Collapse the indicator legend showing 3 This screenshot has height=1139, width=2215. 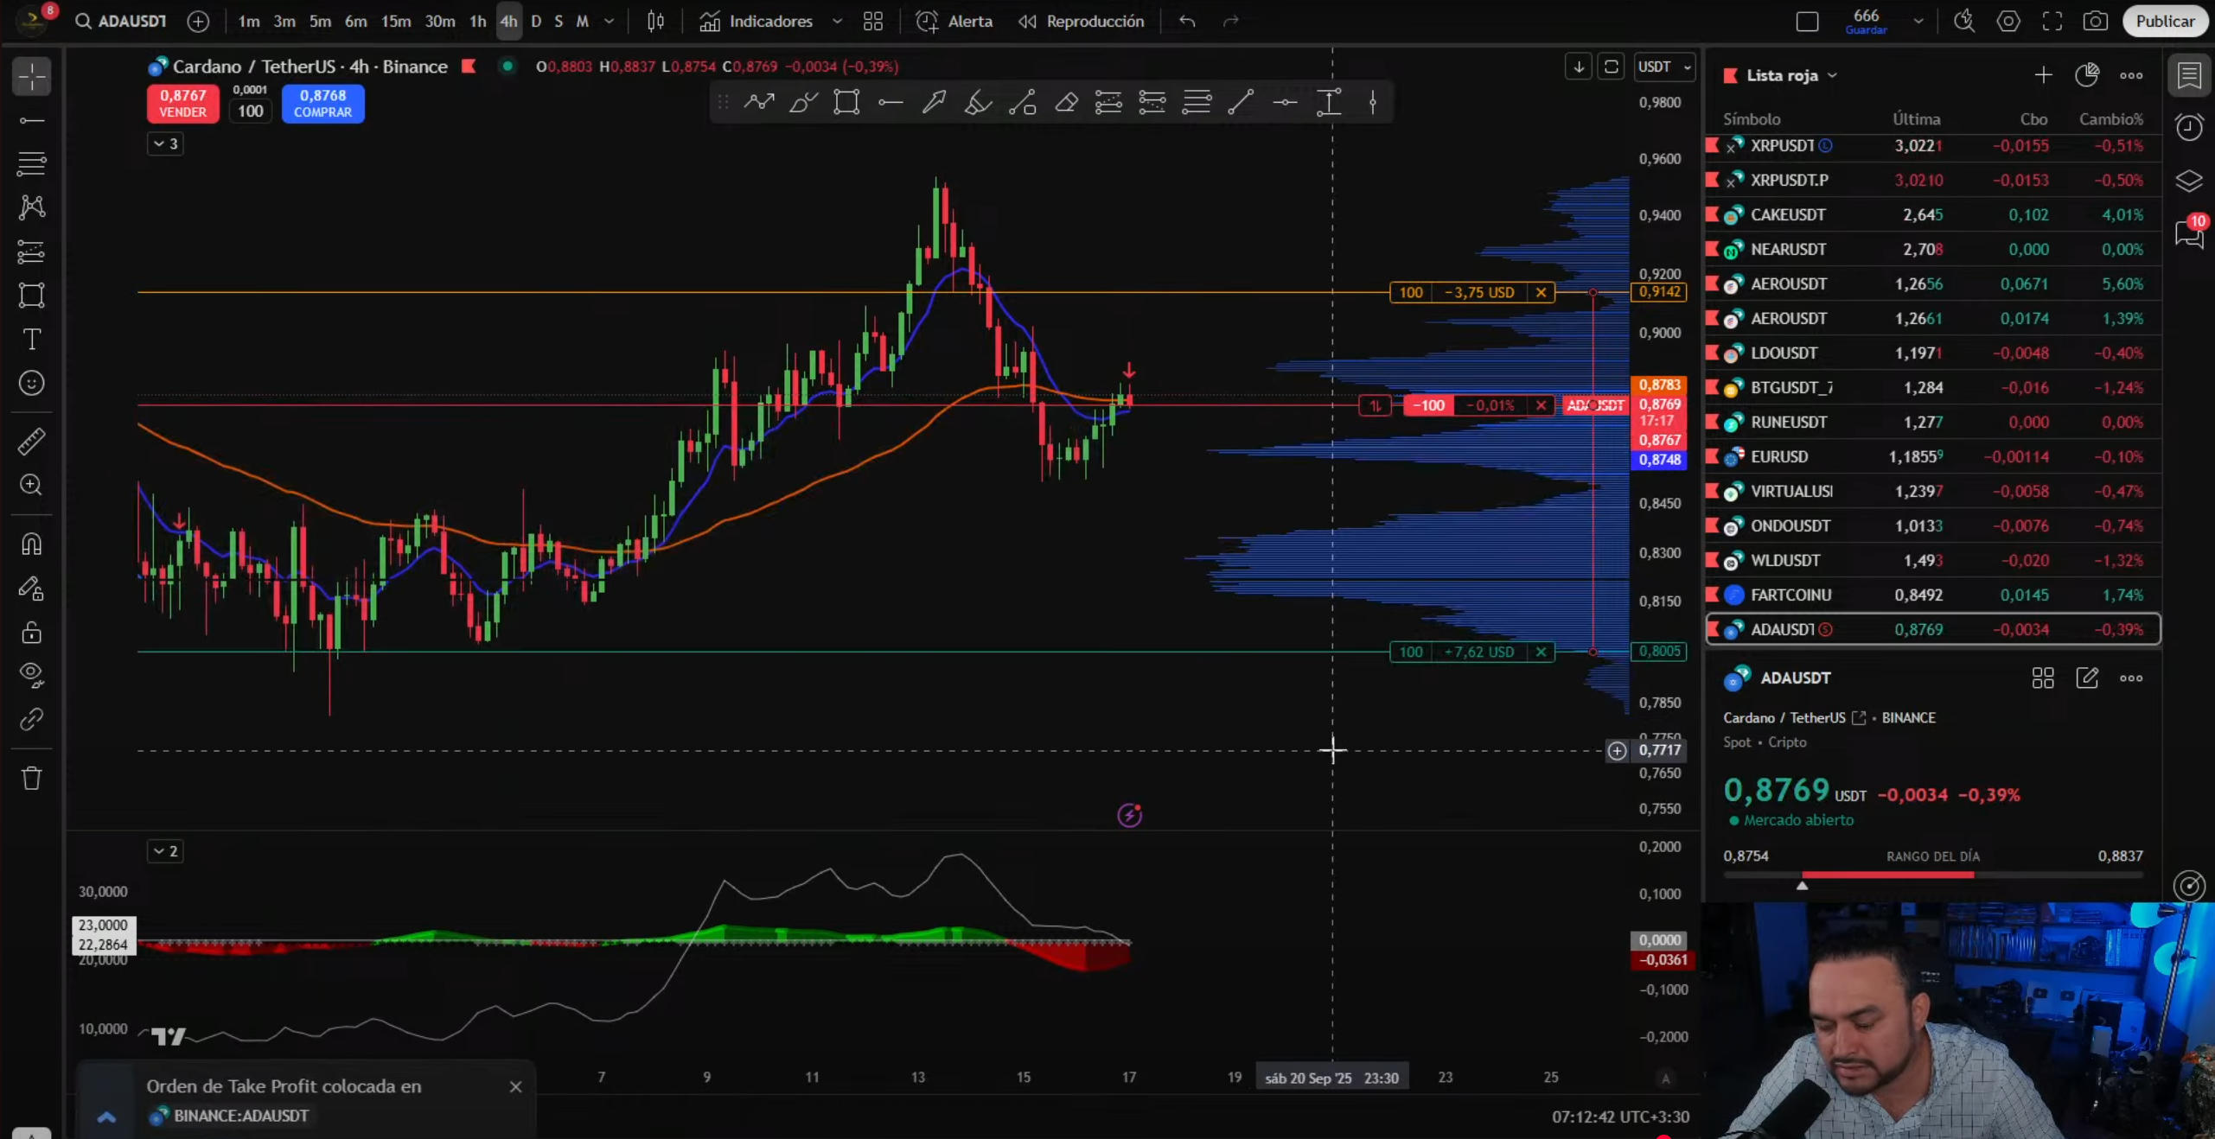tap(164, 143)
